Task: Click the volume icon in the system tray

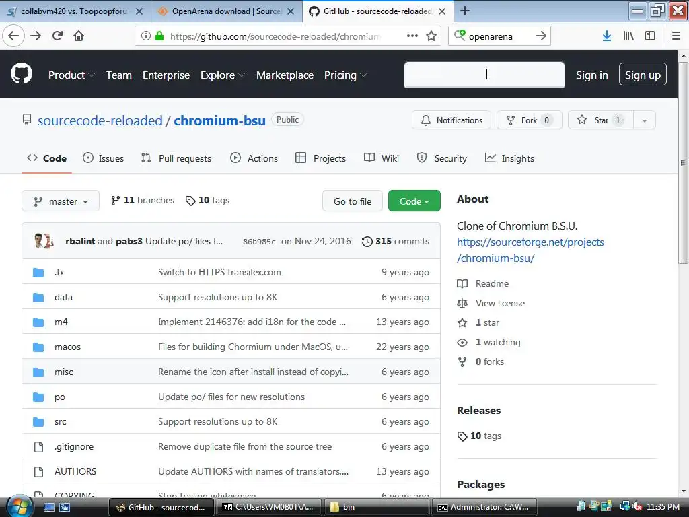Action: click(x=638, y=507)
